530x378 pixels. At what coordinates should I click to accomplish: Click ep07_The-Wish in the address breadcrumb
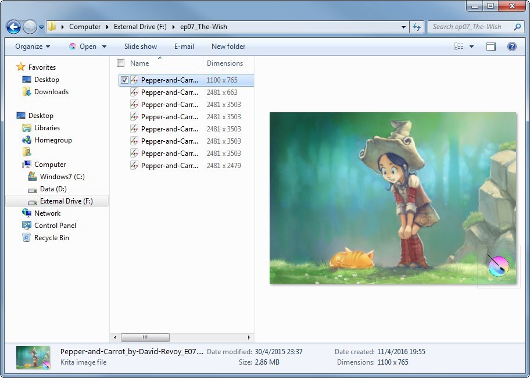coord(203,27)
